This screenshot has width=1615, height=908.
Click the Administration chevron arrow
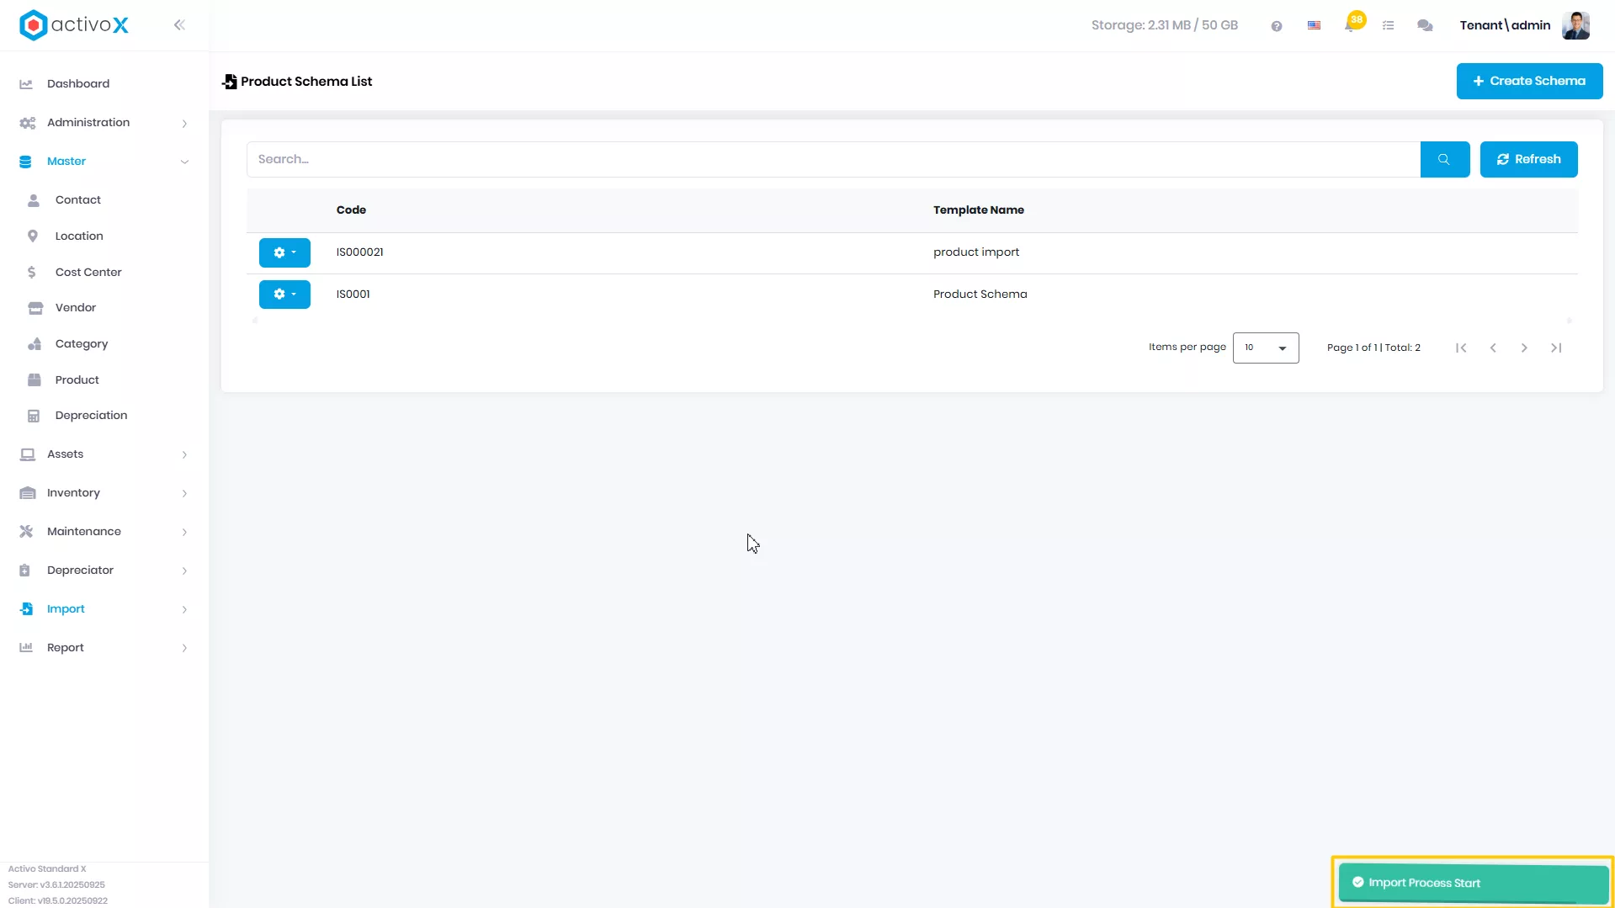pyautogui.click(x=184, y=123)
